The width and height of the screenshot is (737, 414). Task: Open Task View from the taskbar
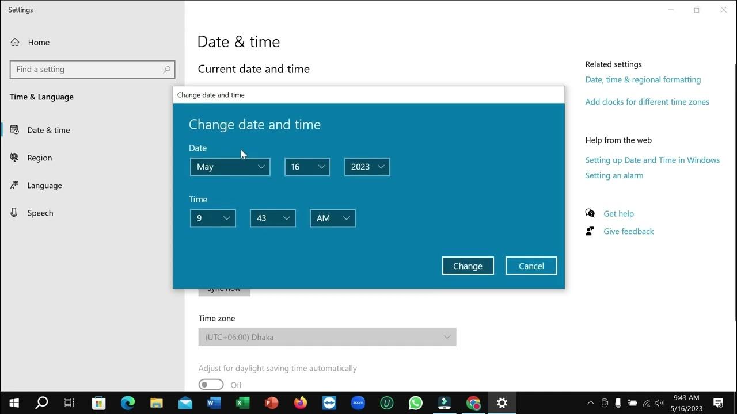pyautogui.click(x=69, y=403)
